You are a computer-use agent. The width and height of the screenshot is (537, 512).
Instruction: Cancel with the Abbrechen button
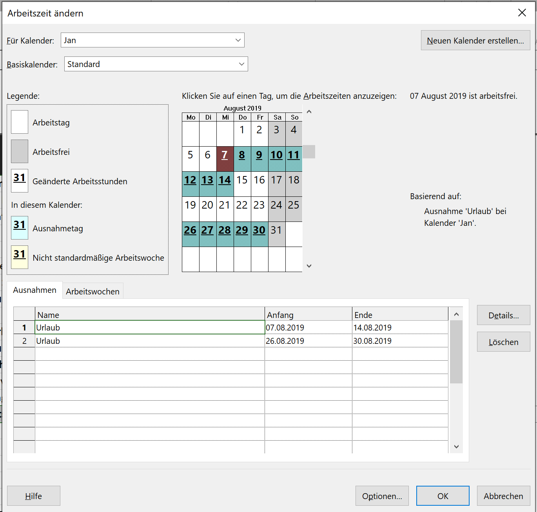click(x=504, y=496)
